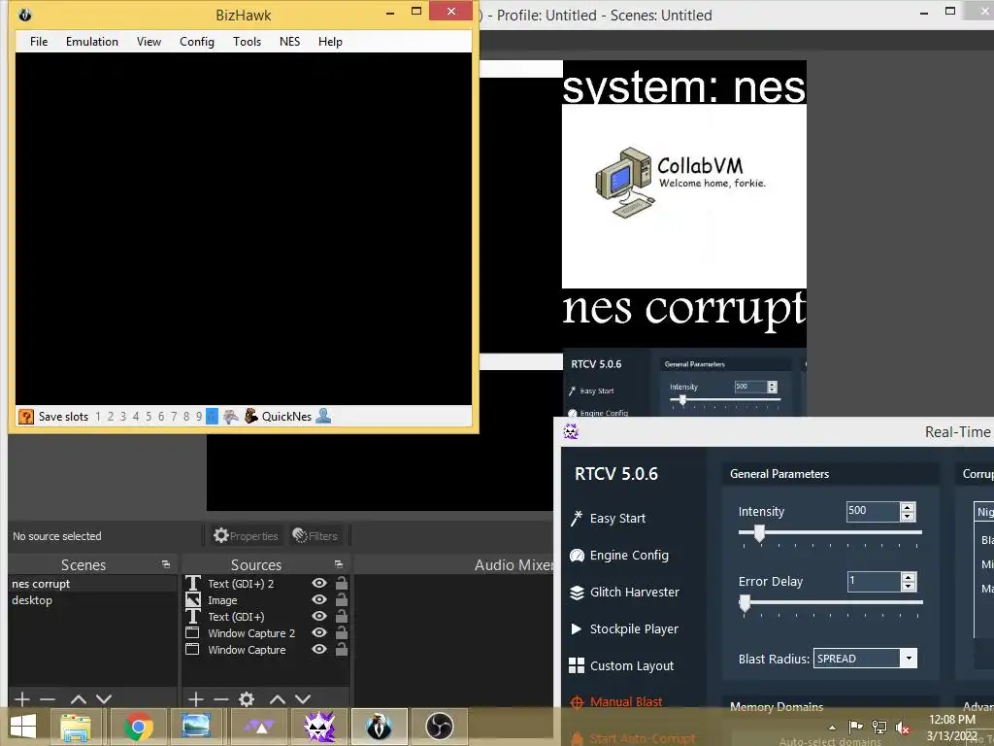The height and width of the screenshot is (746, 994).
Task: Toggle visibility of Window Capture 2
Action: pyautogui.click(x=319, y=632)
